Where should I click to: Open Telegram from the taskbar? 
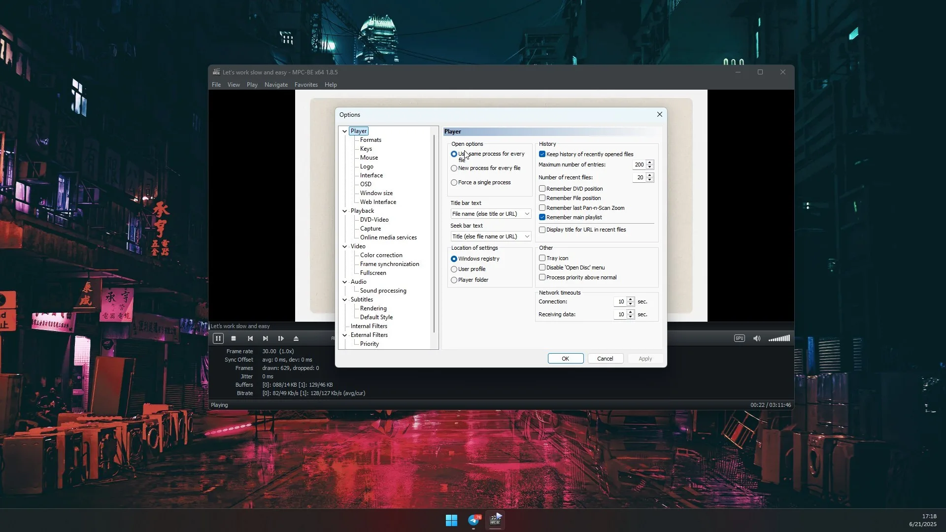[x=474, y=520]
